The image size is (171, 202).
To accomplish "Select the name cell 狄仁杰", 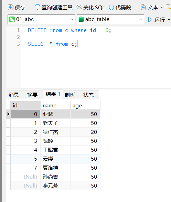I will point(55,132).
